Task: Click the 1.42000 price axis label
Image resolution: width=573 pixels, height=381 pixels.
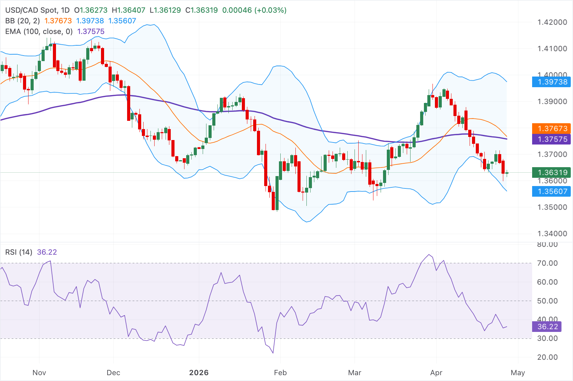Action: 552,22
